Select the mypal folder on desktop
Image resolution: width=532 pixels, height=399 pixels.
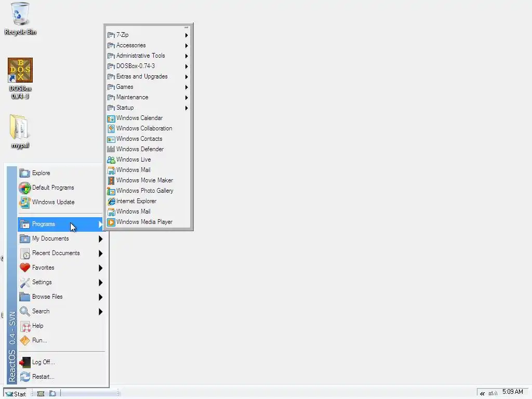[20, 131]
